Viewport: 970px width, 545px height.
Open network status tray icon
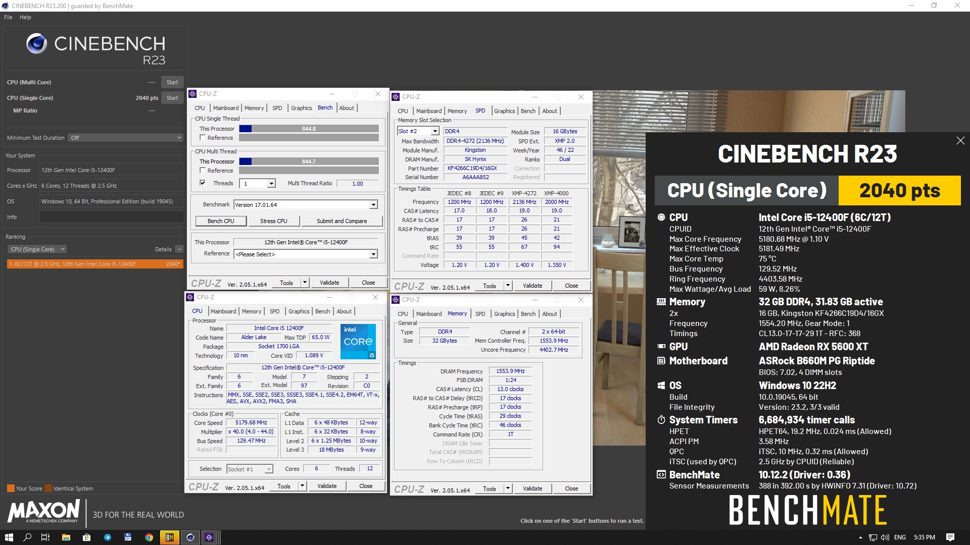872,537
